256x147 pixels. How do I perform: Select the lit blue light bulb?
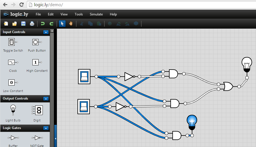coord(192,123)
